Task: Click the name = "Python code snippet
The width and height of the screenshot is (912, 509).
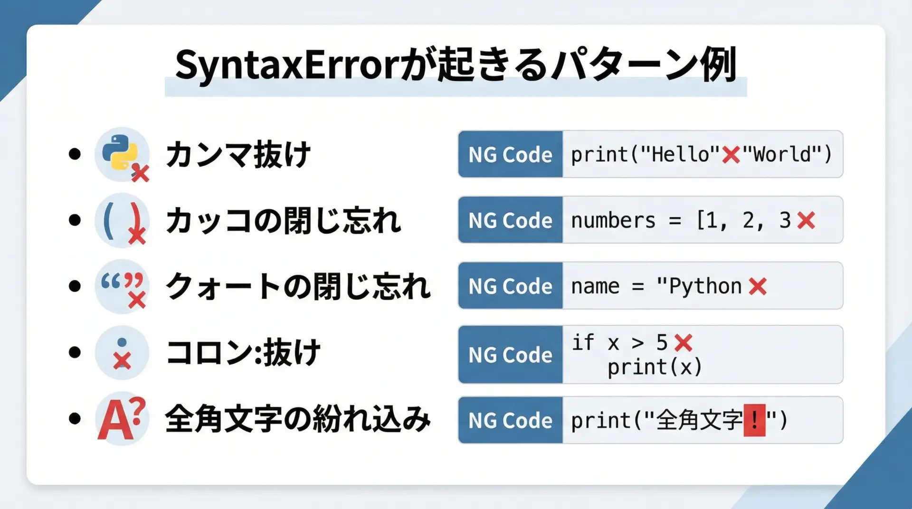Action: coord(655,286)
